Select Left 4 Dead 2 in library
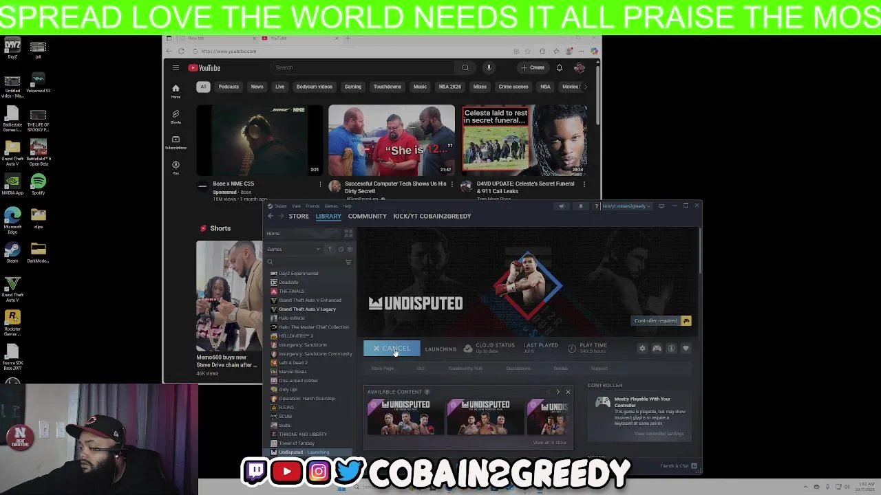Image resolution: width=881 pixels, height=495 pixels. [293, 363]
